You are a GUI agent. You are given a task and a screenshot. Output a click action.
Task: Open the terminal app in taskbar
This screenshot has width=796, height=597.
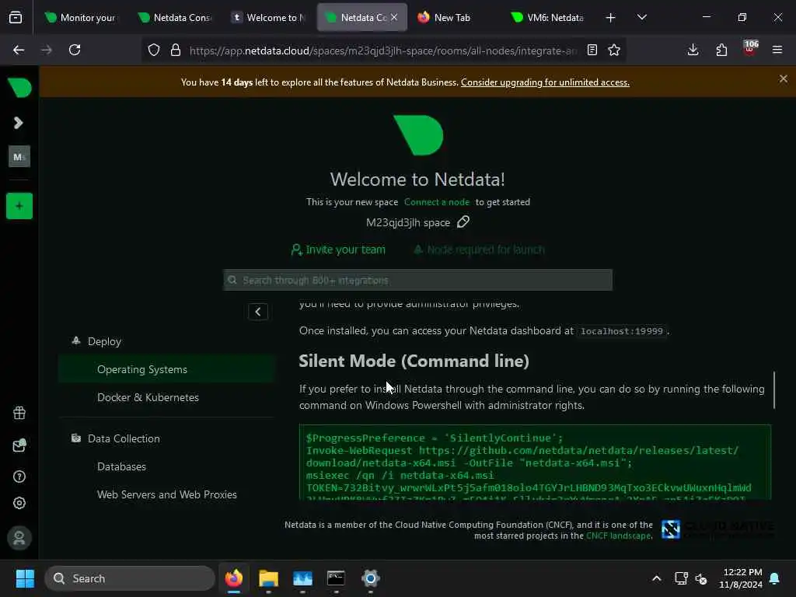336,578
